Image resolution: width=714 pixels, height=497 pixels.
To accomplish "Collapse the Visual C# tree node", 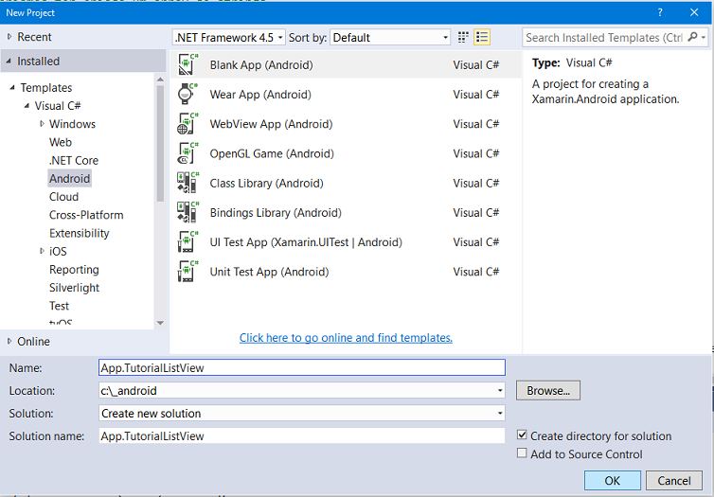I will [x=27, y=106].
